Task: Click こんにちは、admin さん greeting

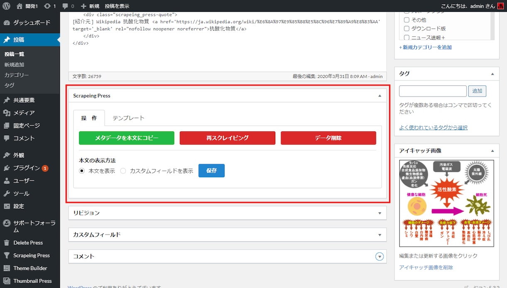Action: click(x=468, y=6)
